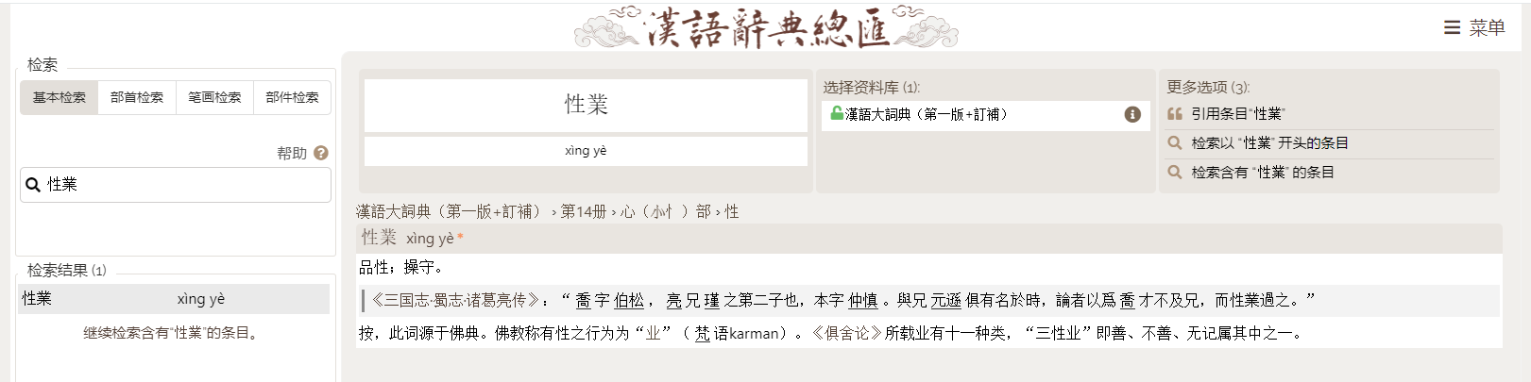
Task: Click the hamburger menu icon
Action: point(1452,28)
